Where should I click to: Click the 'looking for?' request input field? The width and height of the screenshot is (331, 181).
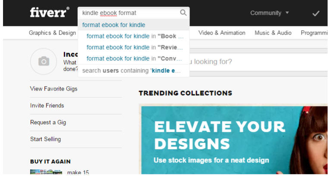tap(258, 62)
